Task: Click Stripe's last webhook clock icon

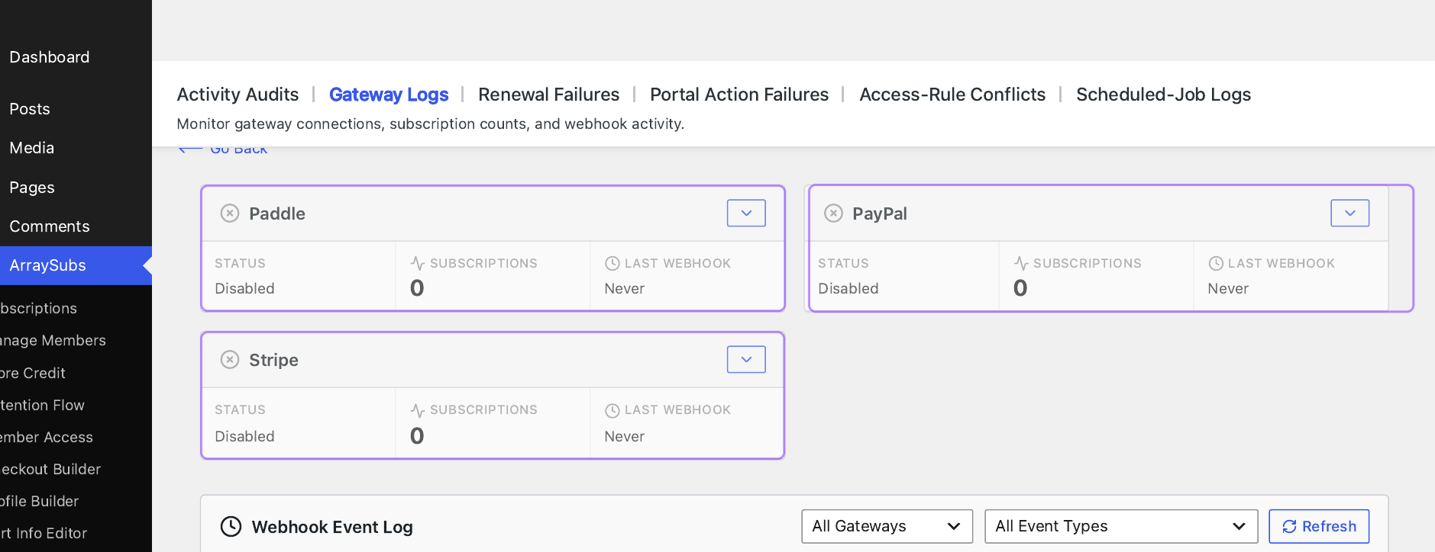Action: click(612, 410)
